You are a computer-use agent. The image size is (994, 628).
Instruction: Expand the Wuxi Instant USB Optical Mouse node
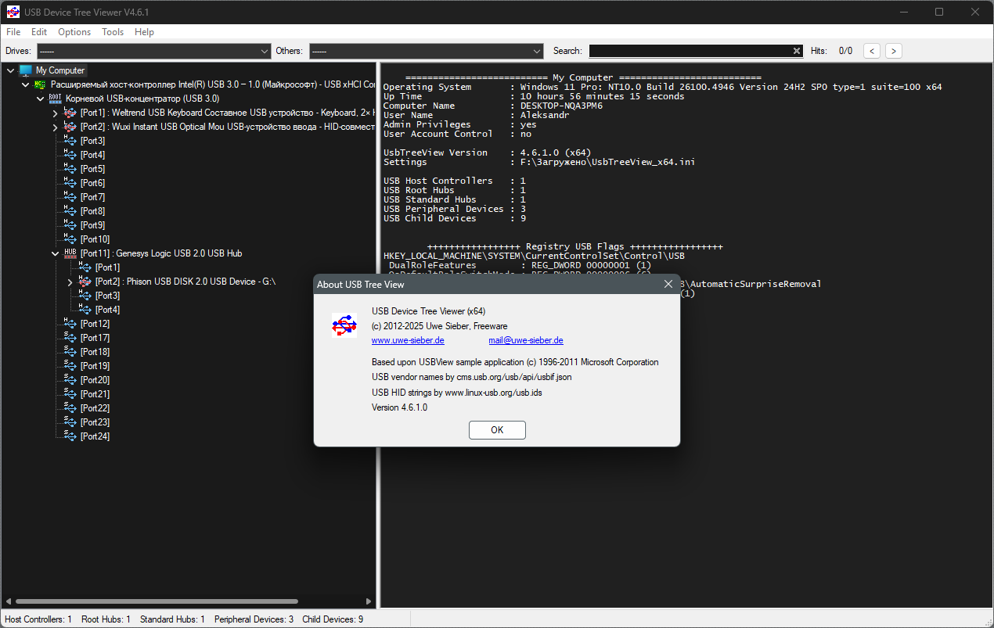[x=56, y=127]
